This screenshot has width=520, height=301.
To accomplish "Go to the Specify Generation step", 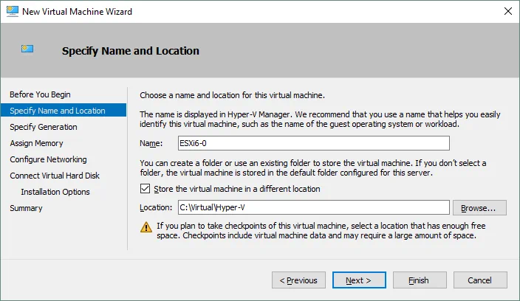I will point(43,127).
